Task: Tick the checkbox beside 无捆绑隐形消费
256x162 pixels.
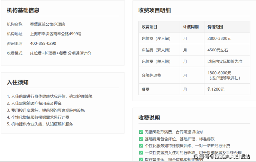Action: (x=141, y=132)
